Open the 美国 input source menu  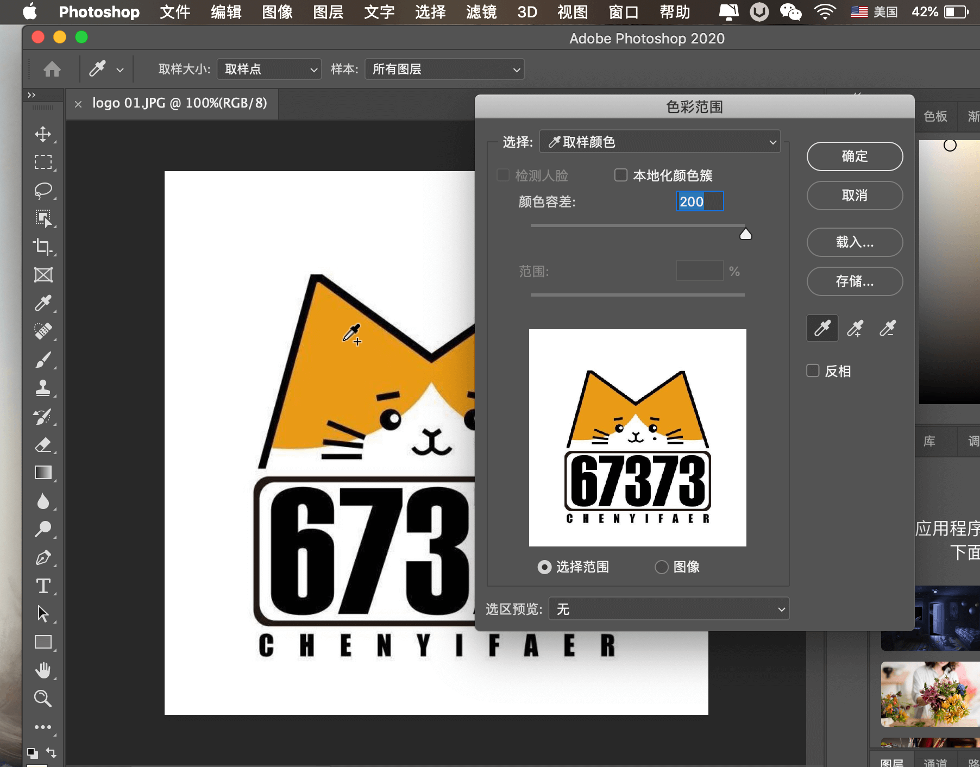[x=874, y=12]
